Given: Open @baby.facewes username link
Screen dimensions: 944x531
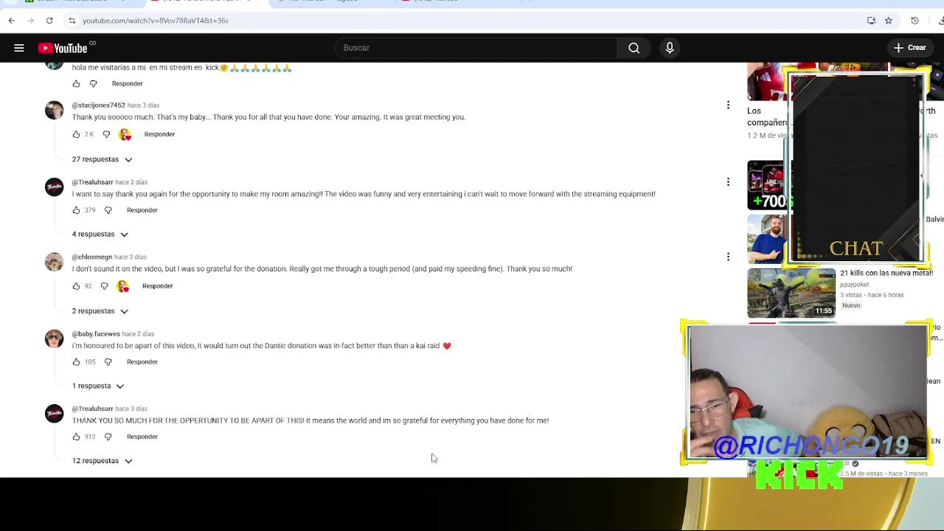Looking at the screenshot, I should point(96,334).
